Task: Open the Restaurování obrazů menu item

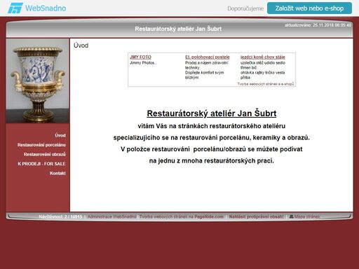Action: [45, 154]
